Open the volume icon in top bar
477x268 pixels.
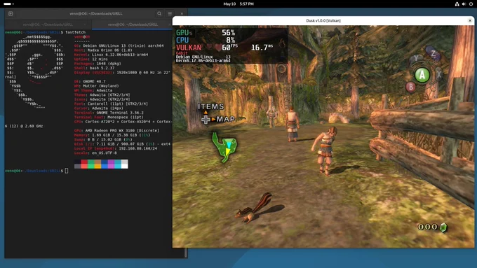(464, 4)
